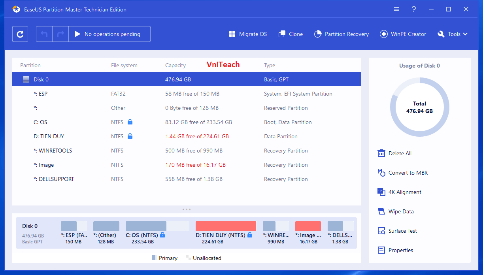Click 4K Alignment

pyautogui.click(x=405, y=192)
